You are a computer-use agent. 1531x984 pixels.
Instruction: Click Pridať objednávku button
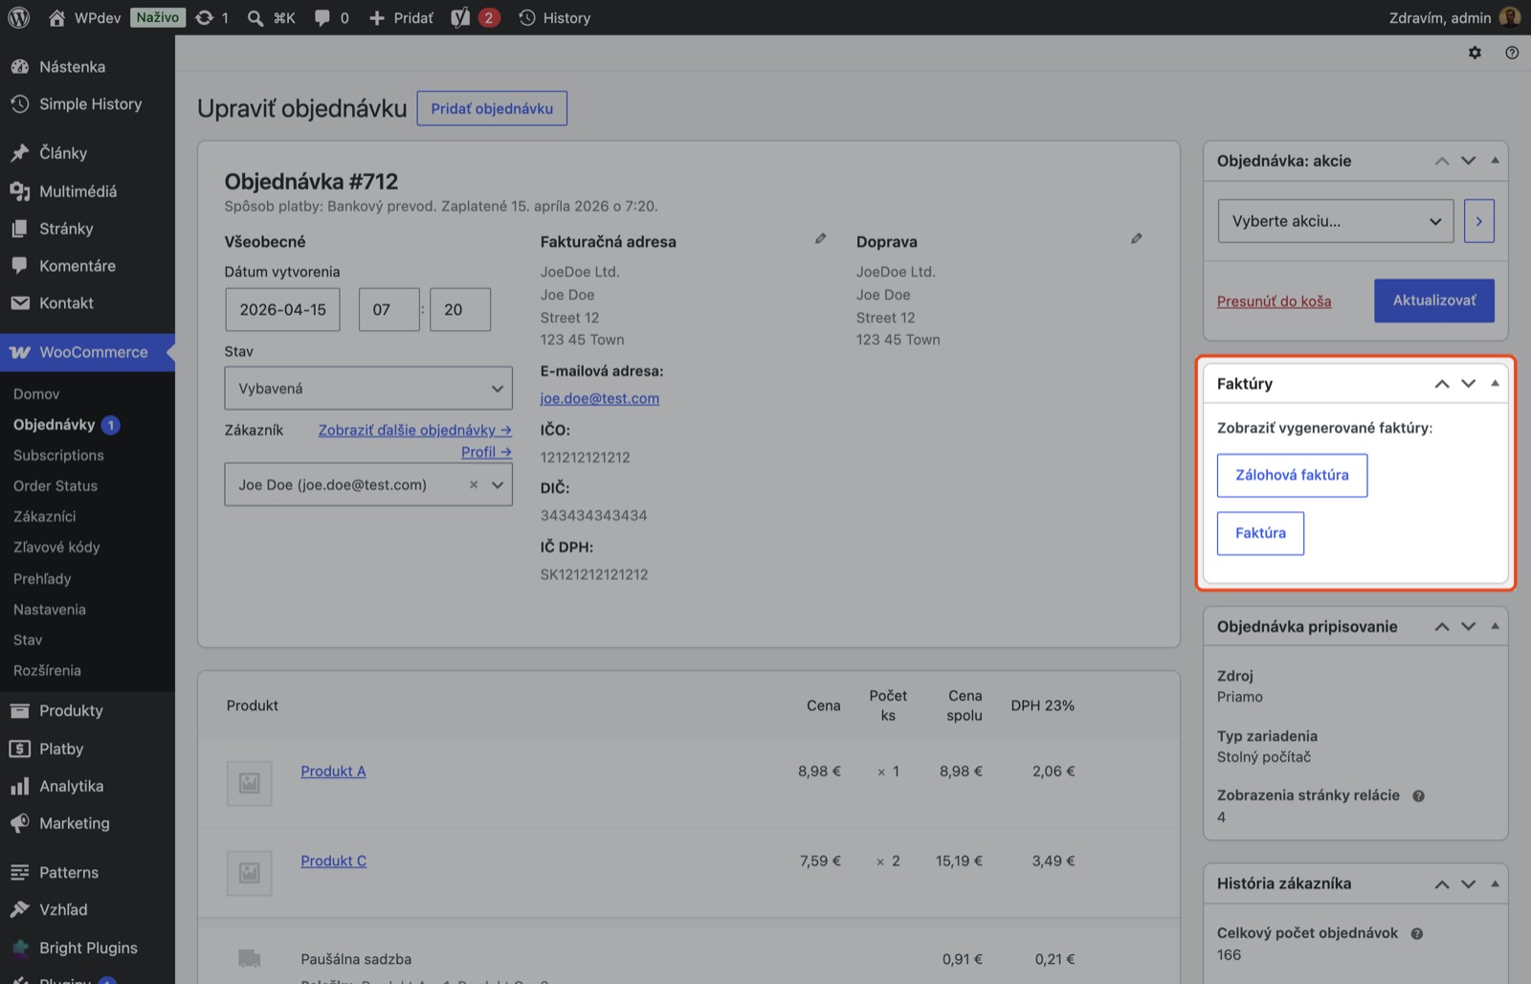[492, 108]
